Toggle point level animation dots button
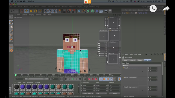Image resolution: width=175 pixels, height=98 pixels. pyautogui.click(x=115, y=79)
